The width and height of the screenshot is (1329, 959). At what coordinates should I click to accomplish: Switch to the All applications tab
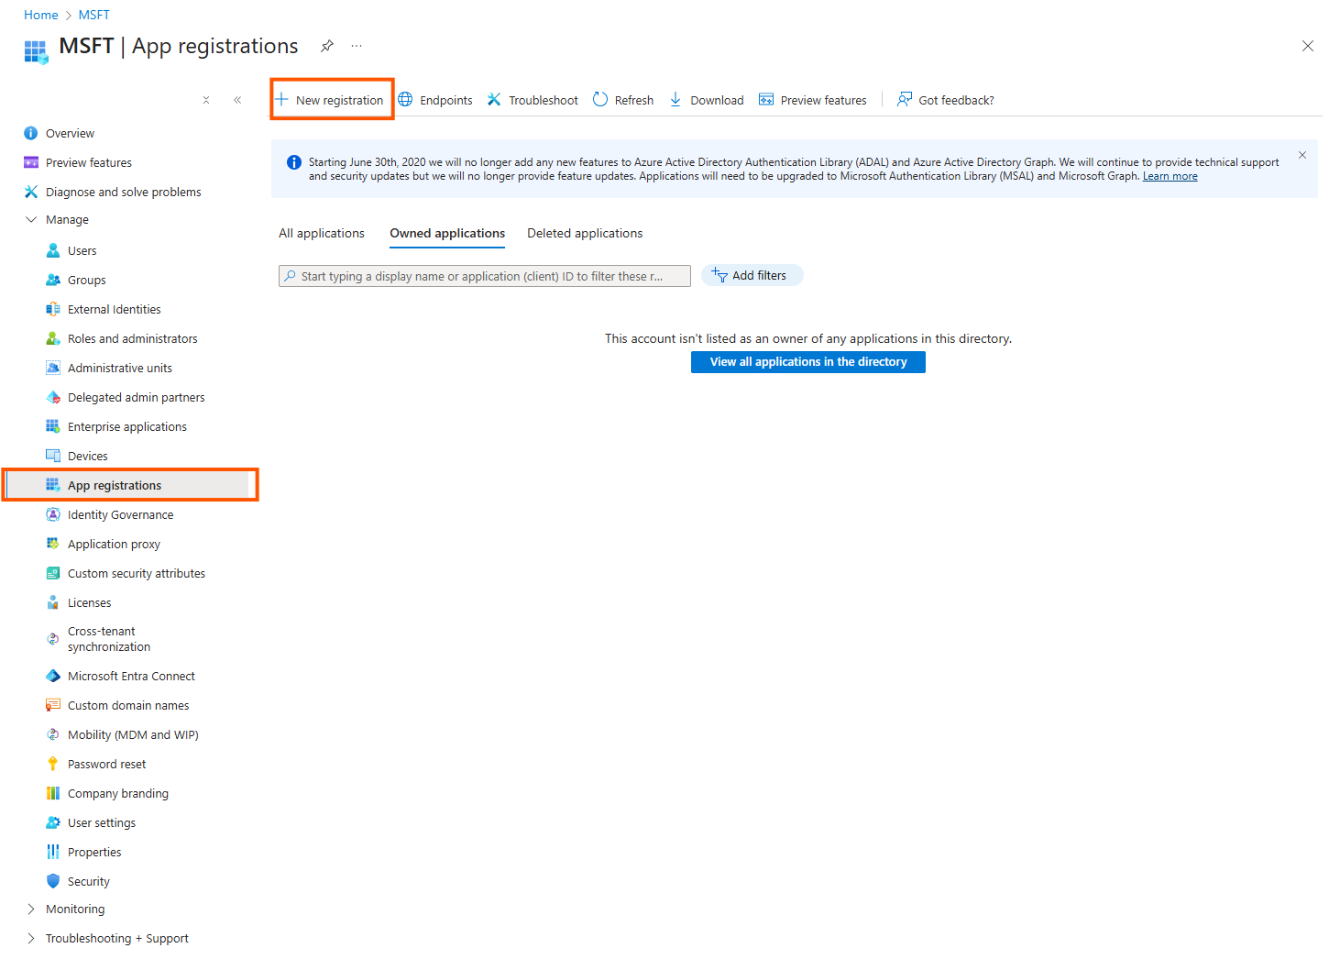pyautogui.click(x=322, y=234)
